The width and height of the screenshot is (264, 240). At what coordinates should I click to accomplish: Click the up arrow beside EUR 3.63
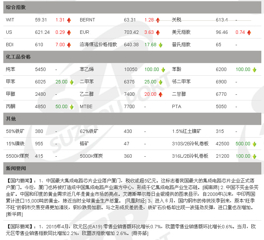[x=158, y=32]
